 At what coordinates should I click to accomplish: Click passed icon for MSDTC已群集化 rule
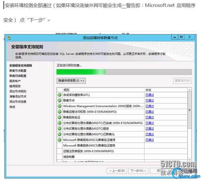tap(59, 134)
